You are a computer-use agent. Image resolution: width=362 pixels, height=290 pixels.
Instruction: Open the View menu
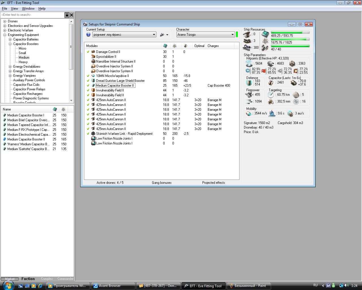pos(14,8)
